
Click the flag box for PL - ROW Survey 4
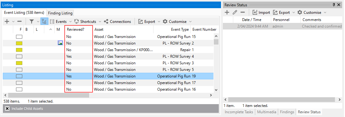click(19, 56)
